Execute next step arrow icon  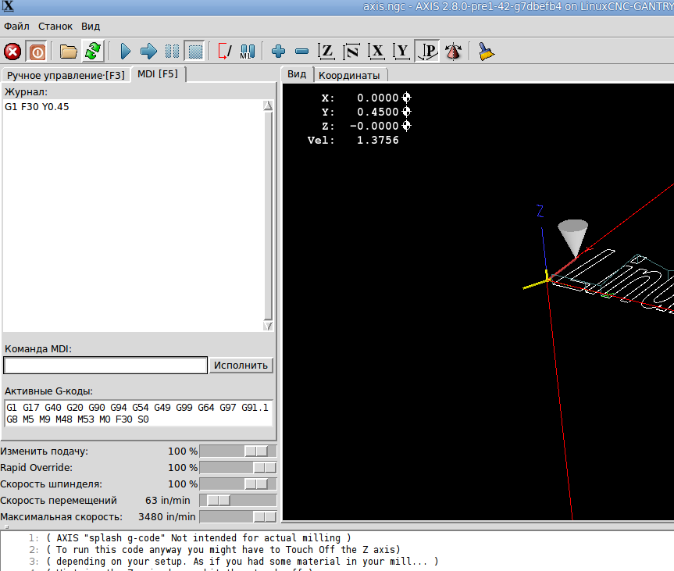(148, 52)
